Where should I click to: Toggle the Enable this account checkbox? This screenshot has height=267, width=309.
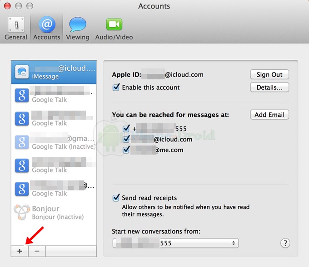point(116,87)
